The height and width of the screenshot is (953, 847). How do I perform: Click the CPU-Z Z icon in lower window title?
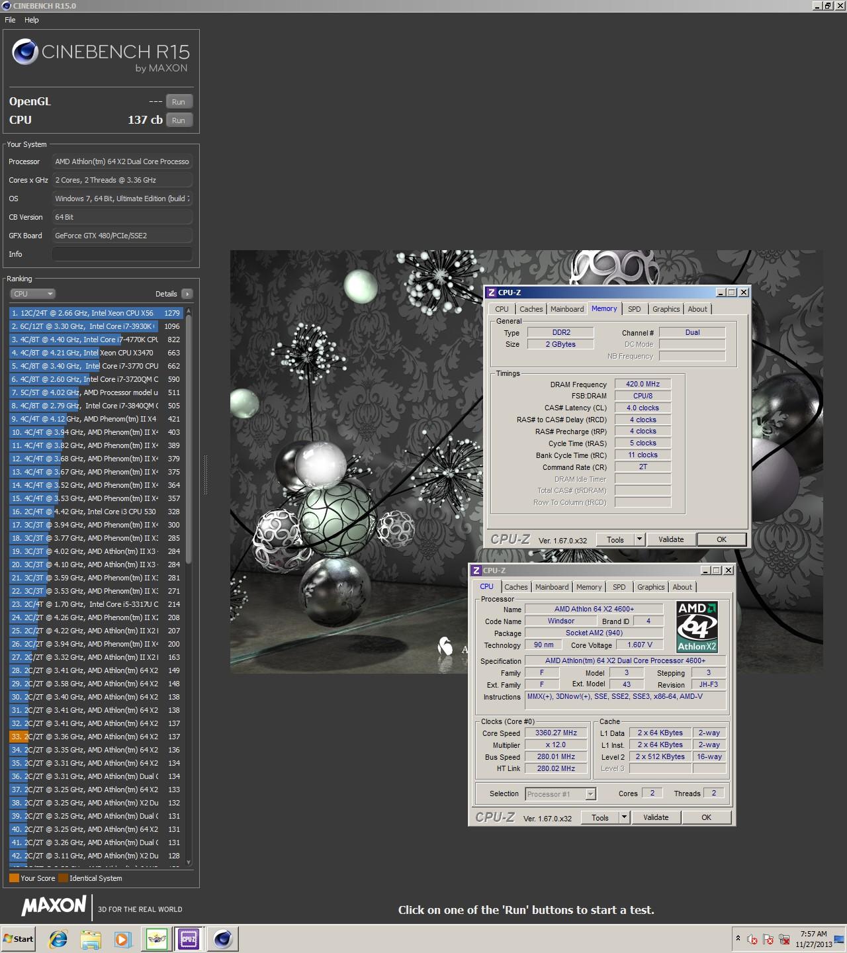pyautogui.click(x=476, y=570)
